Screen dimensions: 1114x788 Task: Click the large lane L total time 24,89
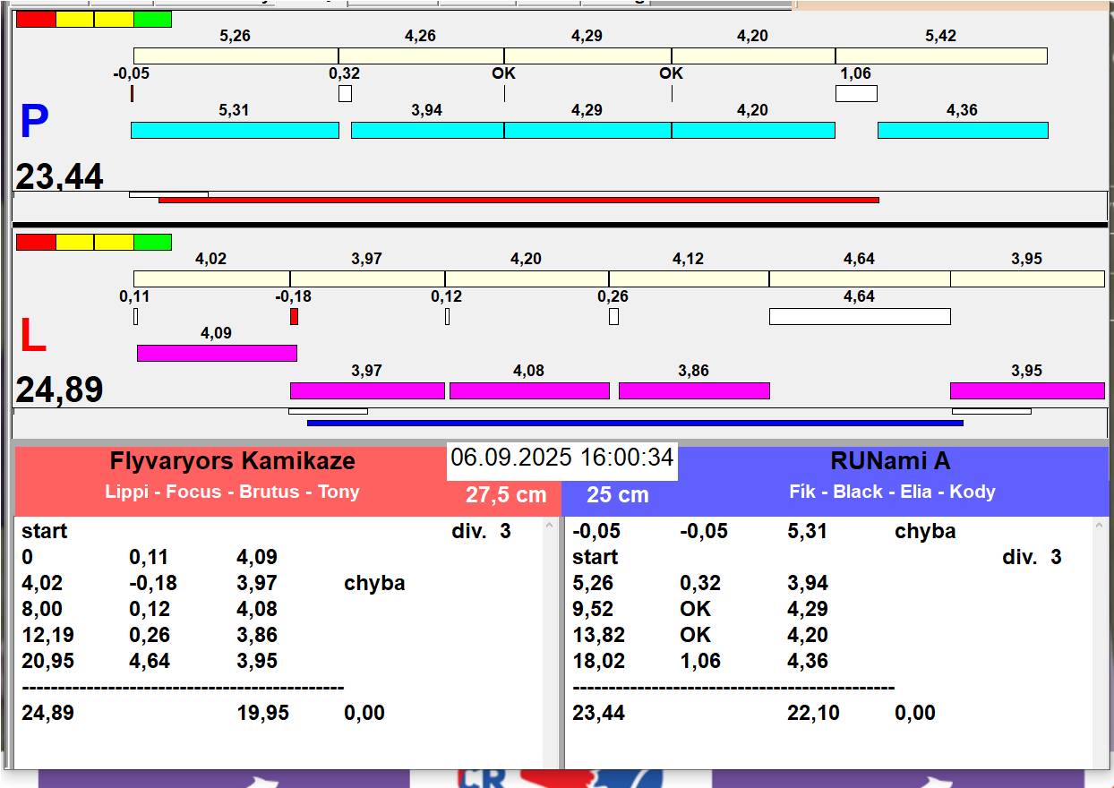tap(59, 390)
